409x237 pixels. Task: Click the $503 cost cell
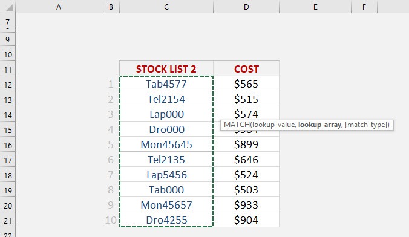pos(246,190)
